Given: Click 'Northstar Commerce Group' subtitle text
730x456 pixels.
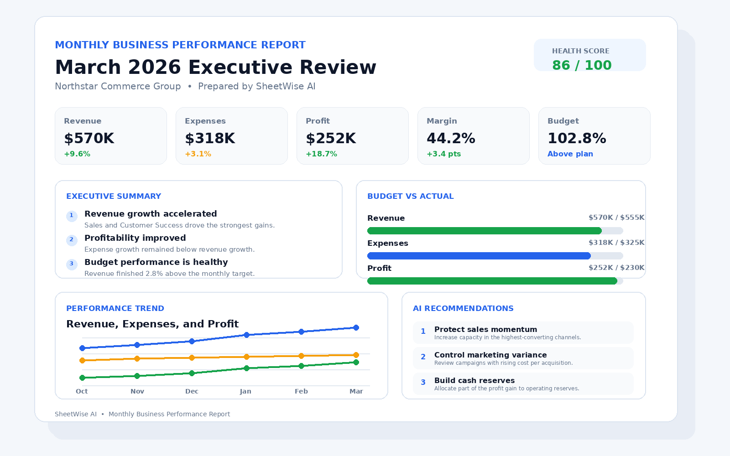Looking at the screenshot, I should [118, 86].
